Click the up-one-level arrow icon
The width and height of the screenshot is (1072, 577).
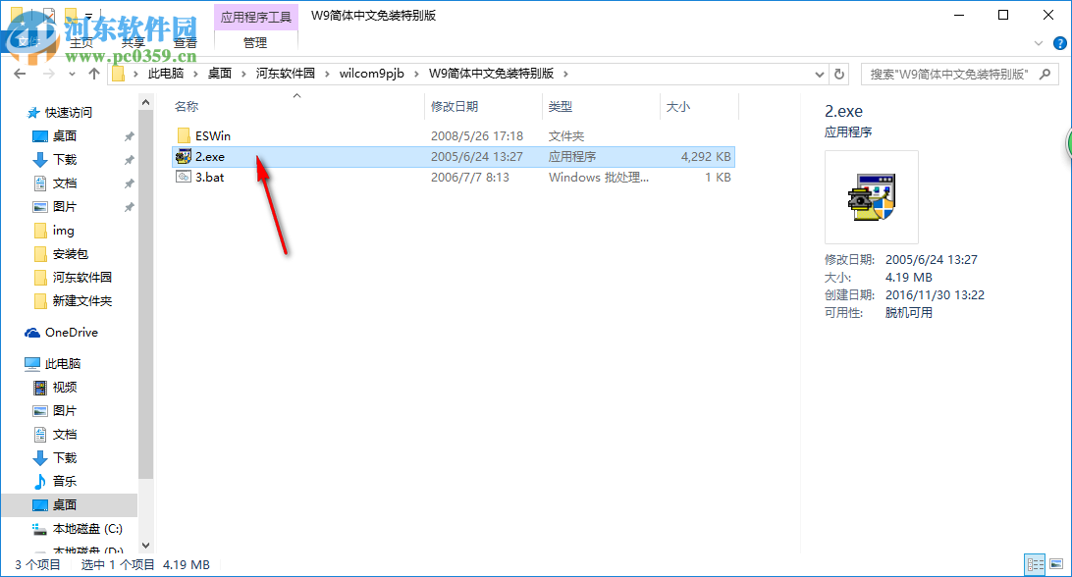[93, 73]
